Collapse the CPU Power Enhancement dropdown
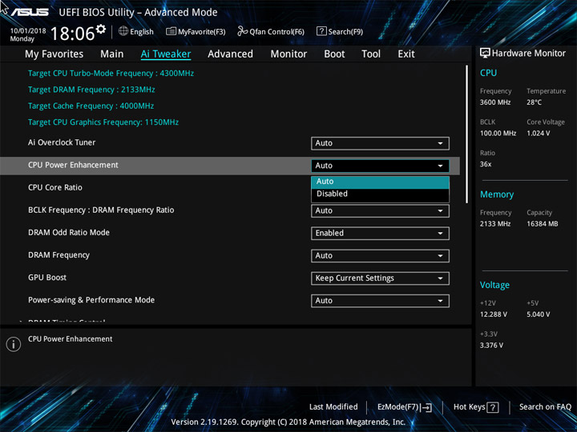Image resolution: width=577 pixels, height=432 pixels. click(380, 166)
